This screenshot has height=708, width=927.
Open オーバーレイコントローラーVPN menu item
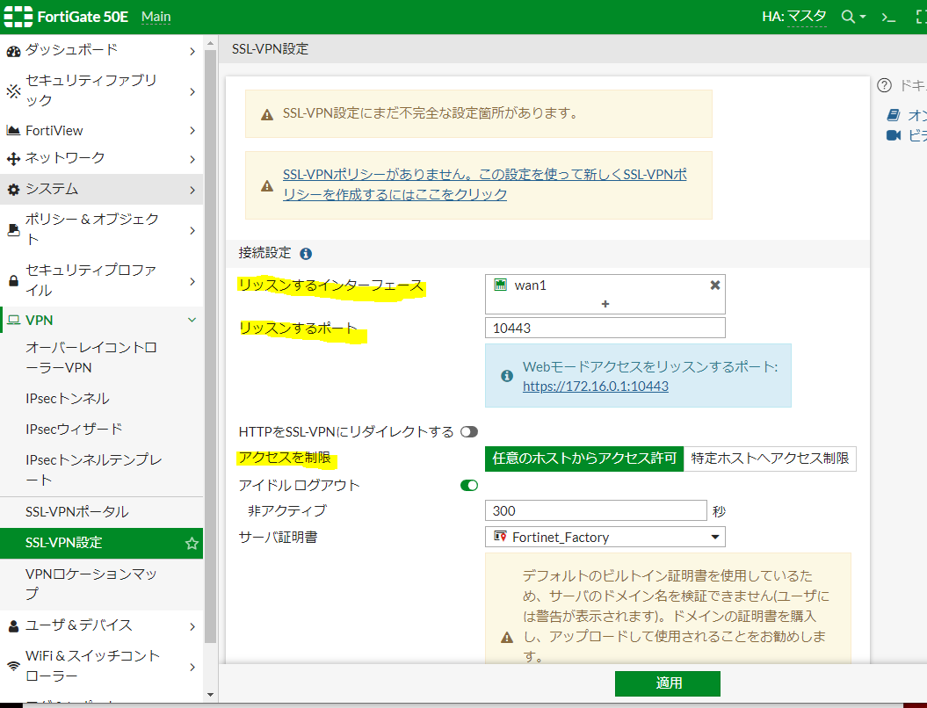click(102, 358)
